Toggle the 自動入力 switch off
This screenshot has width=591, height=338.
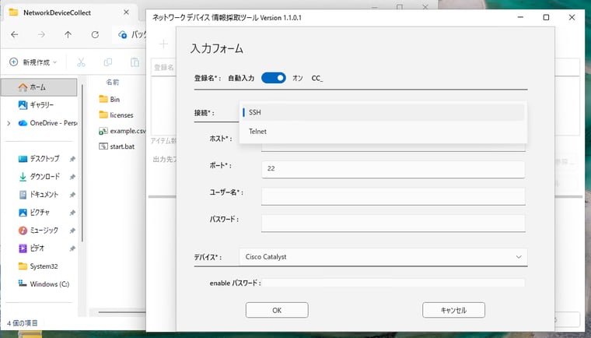tap(274, 78)
